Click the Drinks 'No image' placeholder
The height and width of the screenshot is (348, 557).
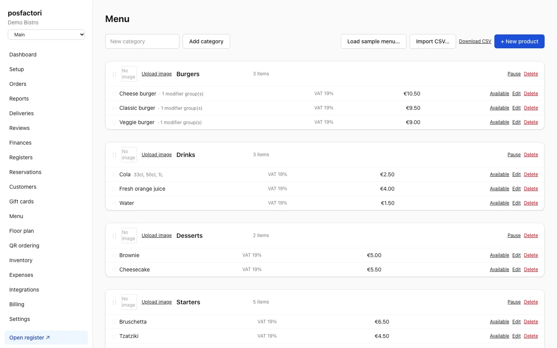click(129, 155)
